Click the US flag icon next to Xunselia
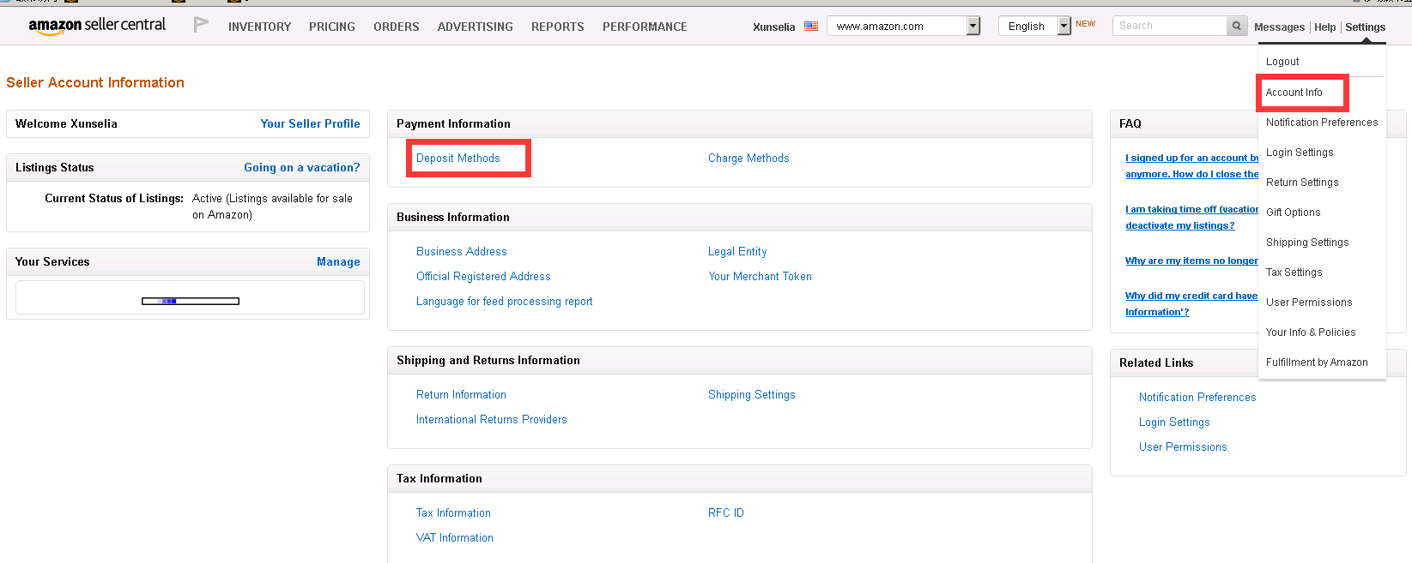1412x563 pixels. point(811,27)
